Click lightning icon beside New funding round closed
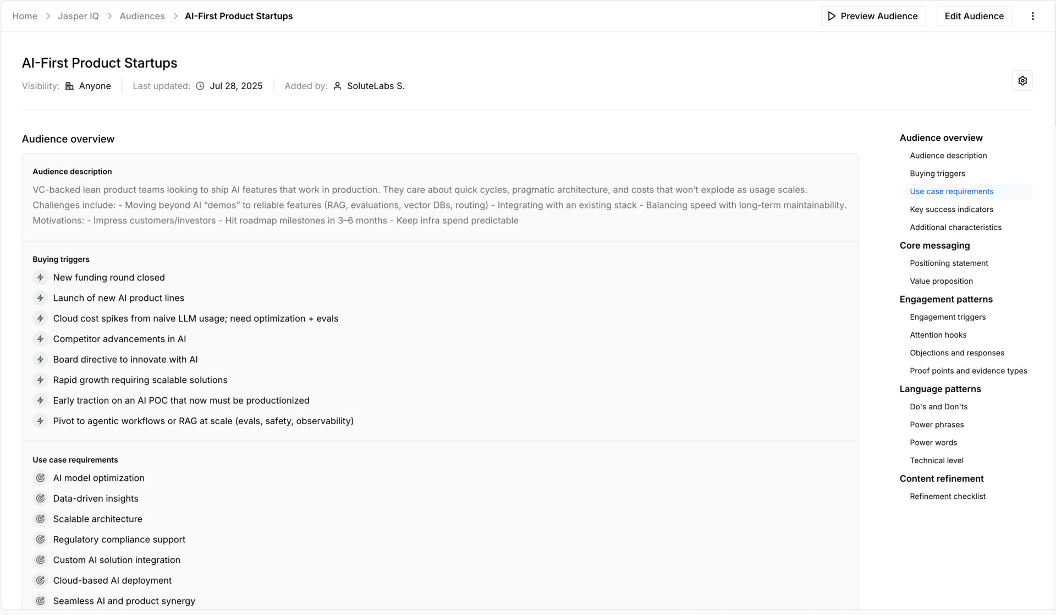The height and width of the screenshot is (615, 1056). (x=40, y=278)
